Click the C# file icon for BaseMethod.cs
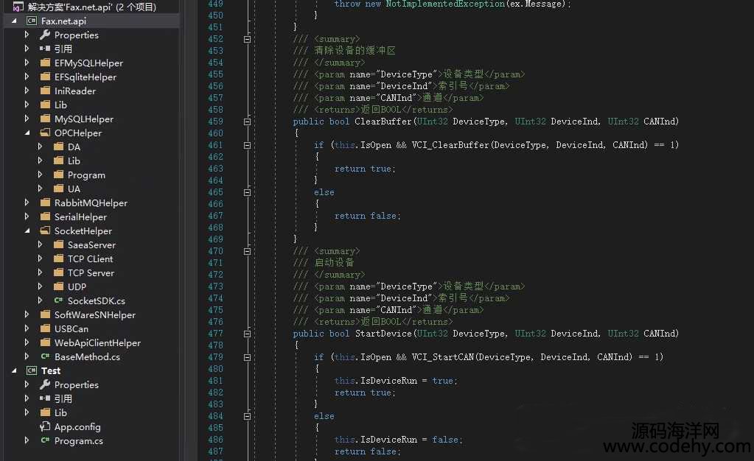Image resolution: width=754 pixels, height=461 pixels. pos(46,356)
